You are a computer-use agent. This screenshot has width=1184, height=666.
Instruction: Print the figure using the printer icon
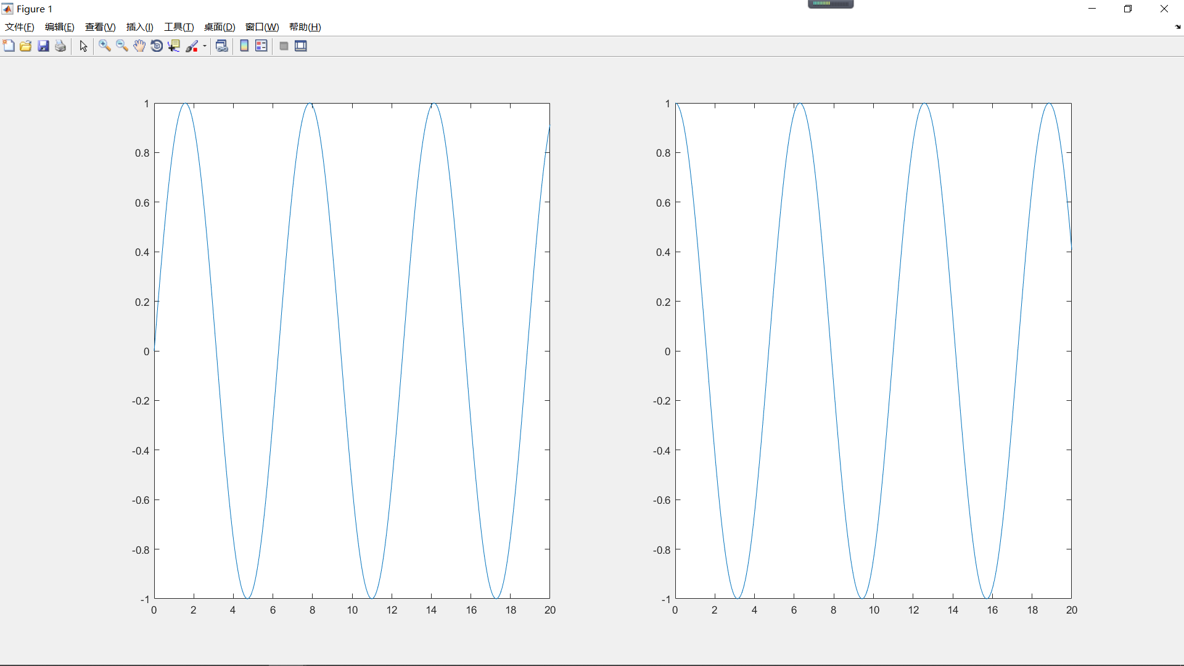tap(60, 46)
